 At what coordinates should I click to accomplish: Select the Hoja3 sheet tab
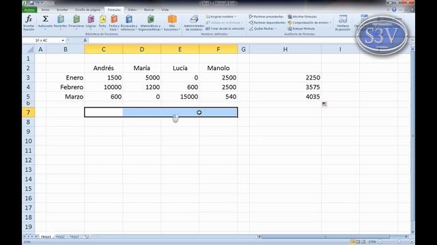tap(74, 237)
